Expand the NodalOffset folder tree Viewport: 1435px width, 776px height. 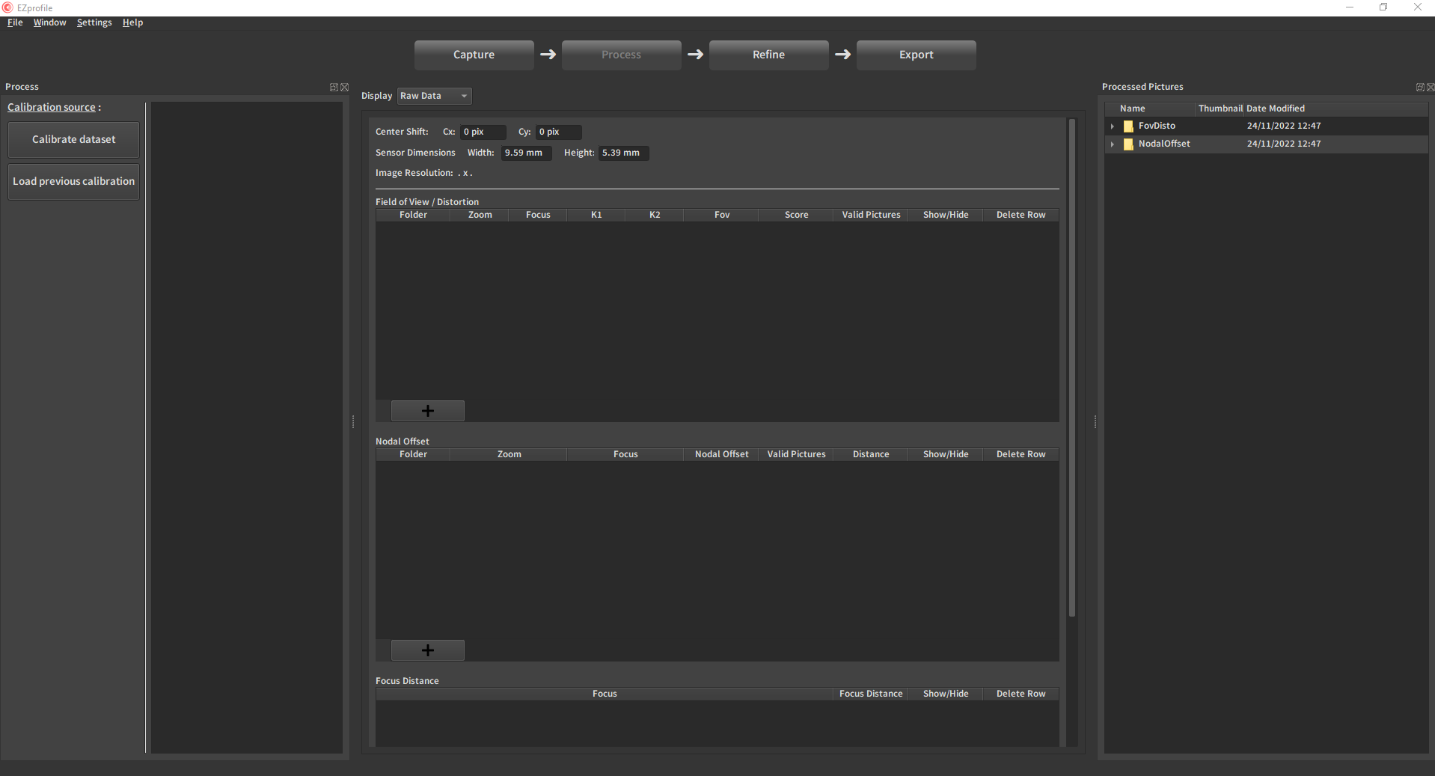[1113, 144]
